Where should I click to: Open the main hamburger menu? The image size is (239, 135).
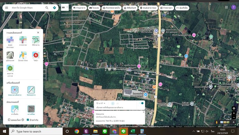[x=6, y=8]
